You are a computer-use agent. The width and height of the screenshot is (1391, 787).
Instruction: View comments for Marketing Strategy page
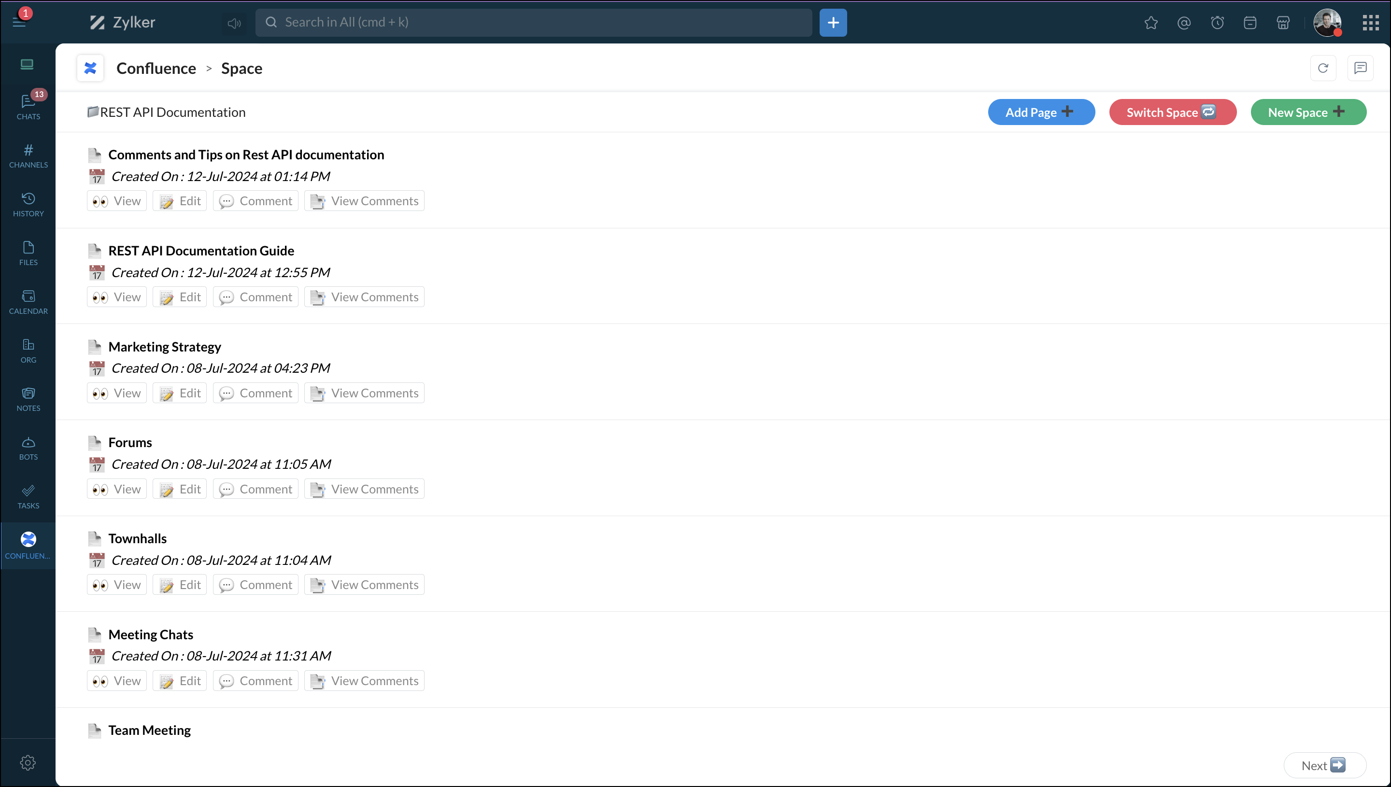tap(364, 393)
